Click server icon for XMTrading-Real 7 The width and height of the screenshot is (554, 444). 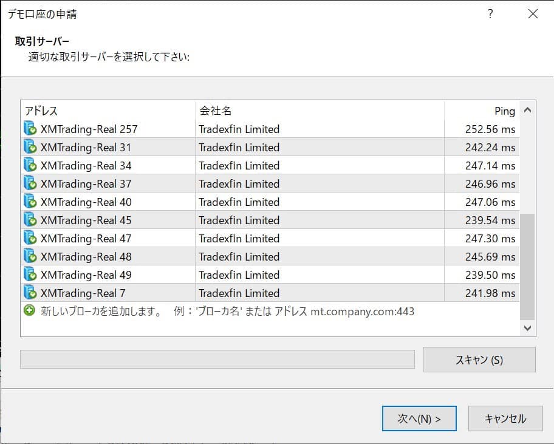[30, 293]
